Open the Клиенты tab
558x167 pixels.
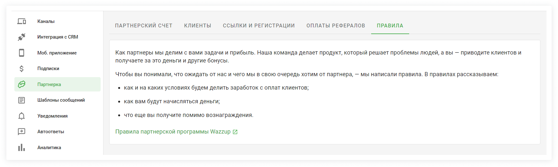point(198,25)
